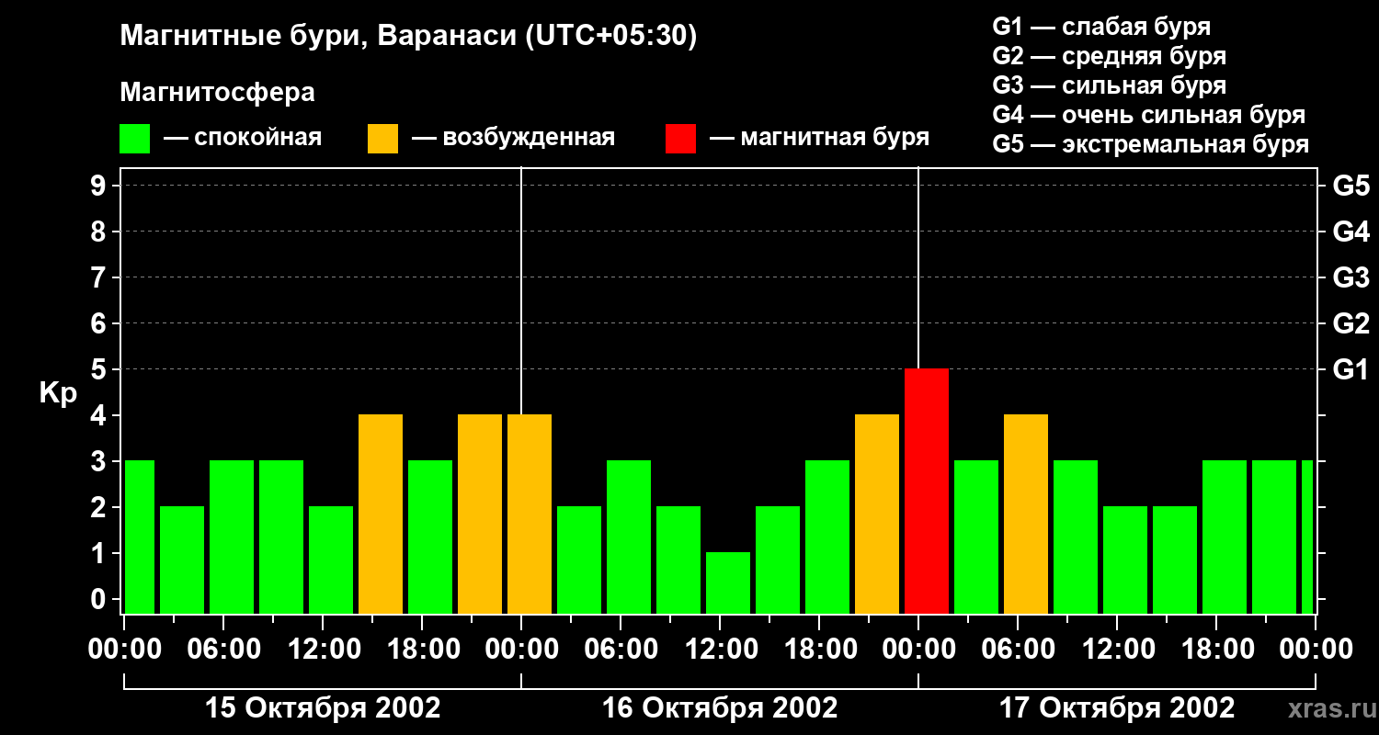The height and width of the screenshot is (735, 1379).
Task: Click the 18:00 time label for 15 October
Action: [422, 650]
